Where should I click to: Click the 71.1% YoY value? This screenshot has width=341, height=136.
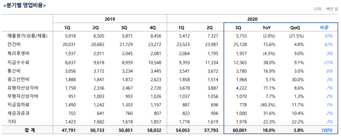(x=269, y=88)
